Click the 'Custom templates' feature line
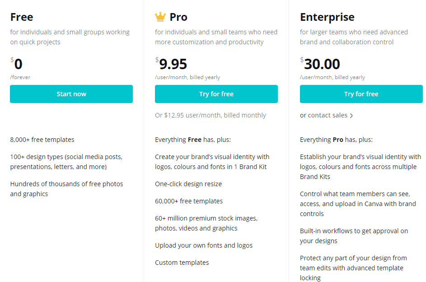The image size is (426, 282). point(182,263)
